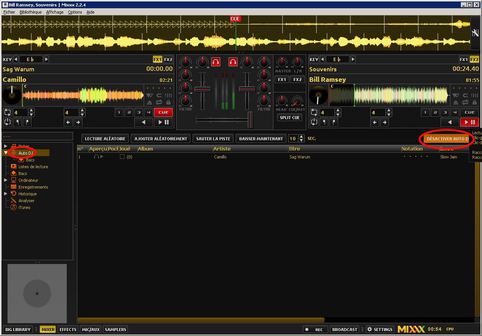Image resolution: width=482 pixels, height=336 pixels.
Task: Shift Bill Ramsey deck key up
Action: [x=353, y=60]
